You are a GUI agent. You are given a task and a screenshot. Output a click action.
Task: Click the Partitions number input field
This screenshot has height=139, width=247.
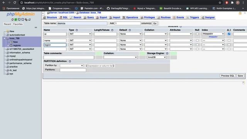click(x=73, y=70)
